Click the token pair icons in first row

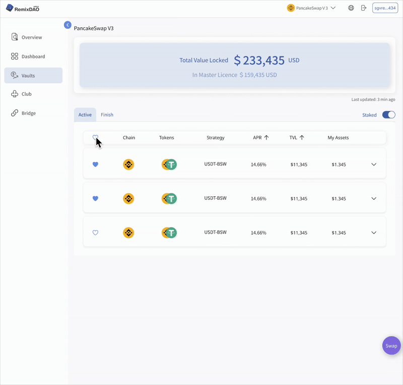(169, 164)
